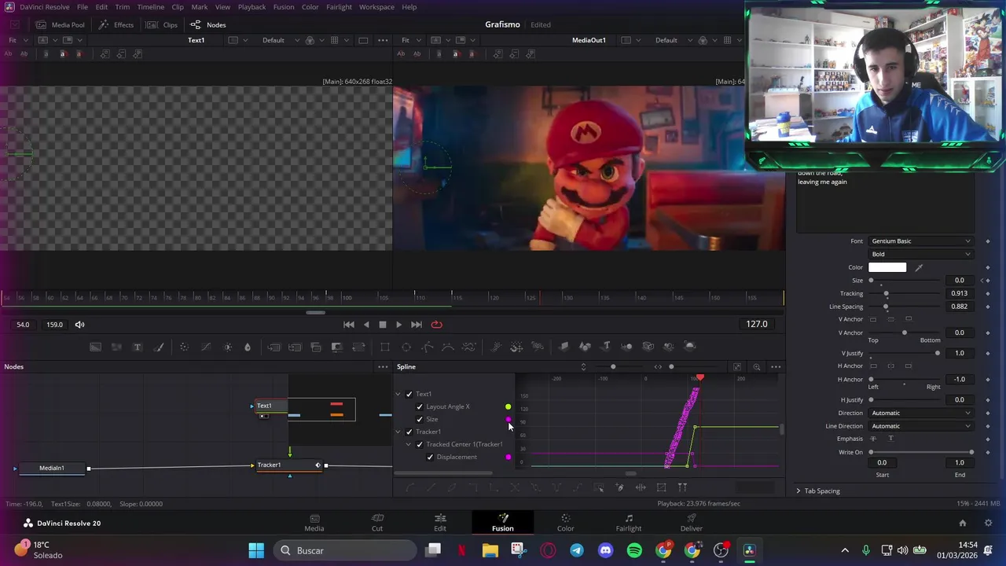The height and width of the screenshot is (566, 1006).
Task: Uncheck Size spline checkbox
Action: [x=419, y=420]
